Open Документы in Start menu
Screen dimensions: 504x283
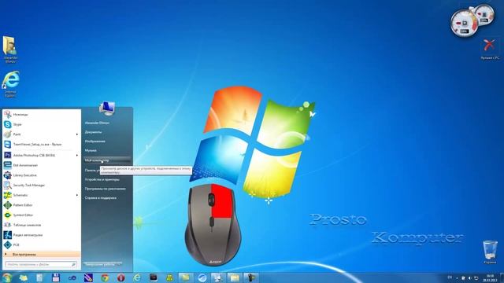click(x=93, y=132)
